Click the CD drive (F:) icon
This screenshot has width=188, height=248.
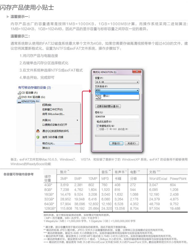(x=20, y=93)
